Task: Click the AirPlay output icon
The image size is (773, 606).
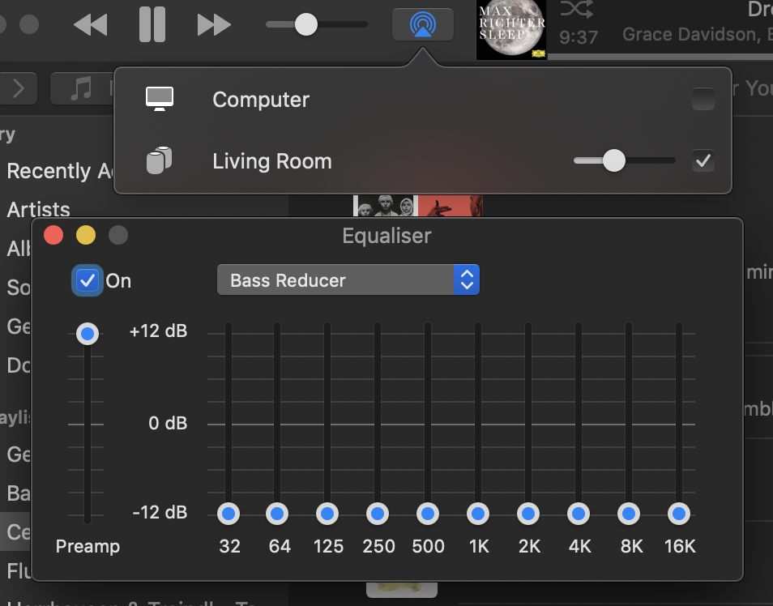Action: point(422,24)
